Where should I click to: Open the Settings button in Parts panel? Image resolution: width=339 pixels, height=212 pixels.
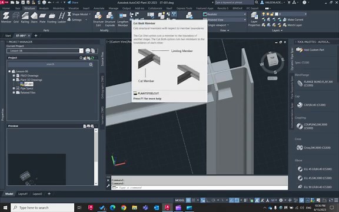(75, 19)
